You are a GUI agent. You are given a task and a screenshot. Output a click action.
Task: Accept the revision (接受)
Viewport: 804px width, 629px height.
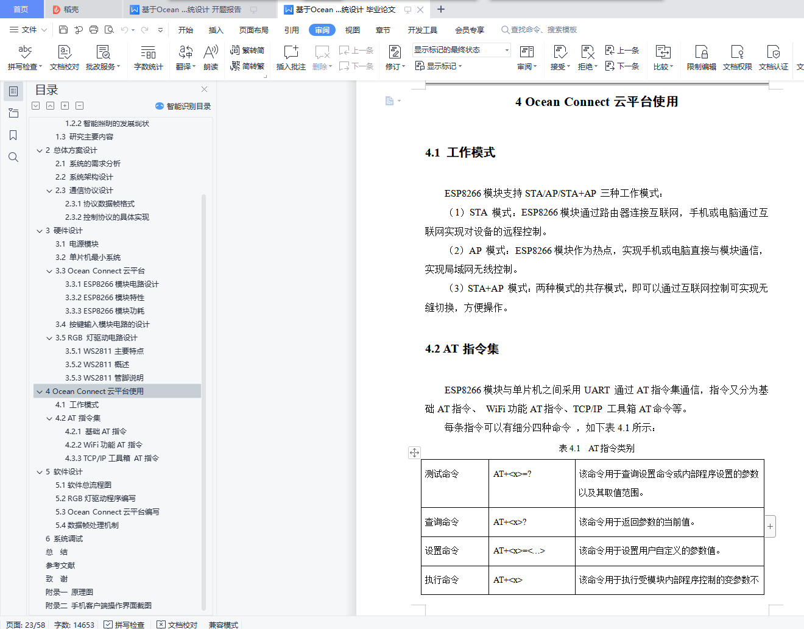pyautogui.click(x=560, y=58)
